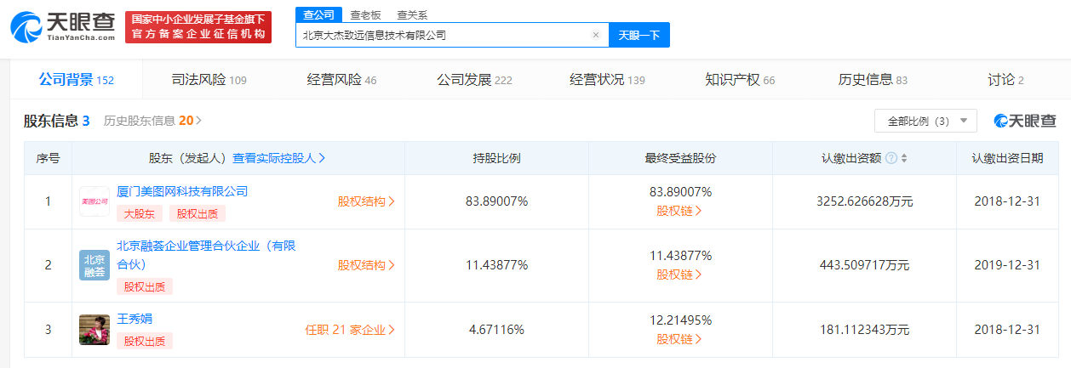Screen dimensions: 1071x368
Task: Expand 任职 21 家企业 for 王秀娟
Action: pyautogui.click(x=350, y=330)
